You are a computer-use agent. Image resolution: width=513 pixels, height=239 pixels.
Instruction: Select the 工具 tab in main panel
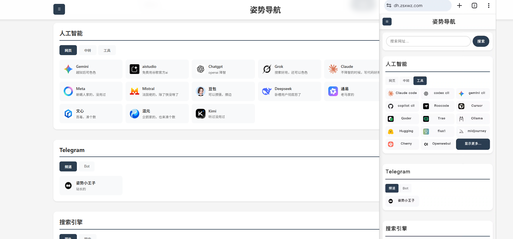107,50
